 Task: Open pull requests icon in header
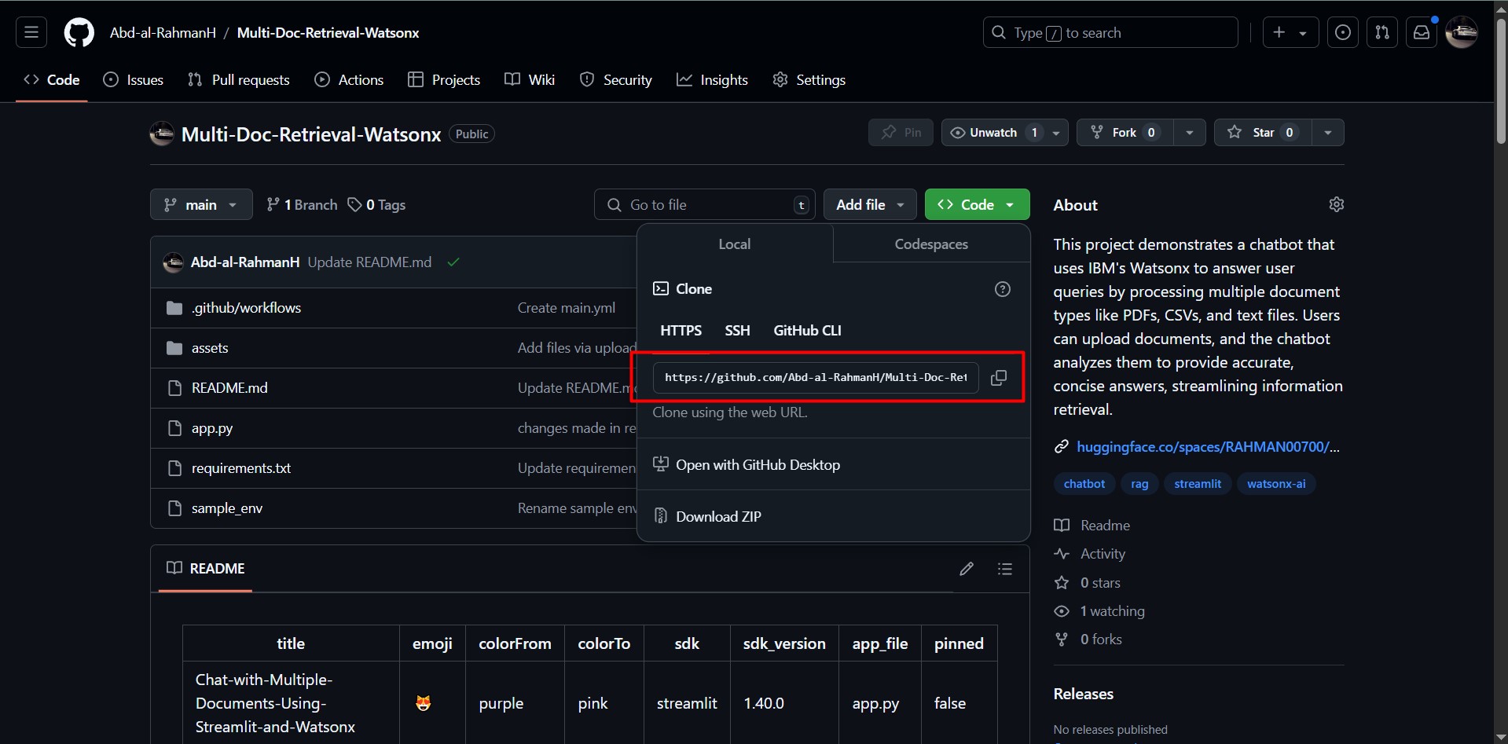click(x=1382, y=32)
